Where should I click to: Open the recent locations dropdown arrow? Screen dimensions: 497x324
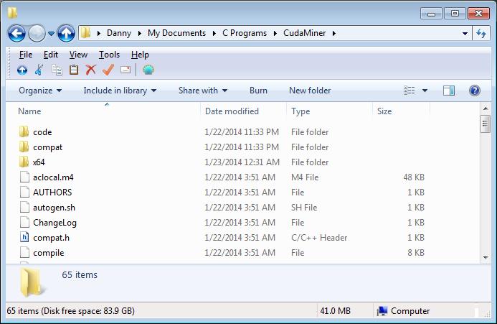(x=51, y=33)
